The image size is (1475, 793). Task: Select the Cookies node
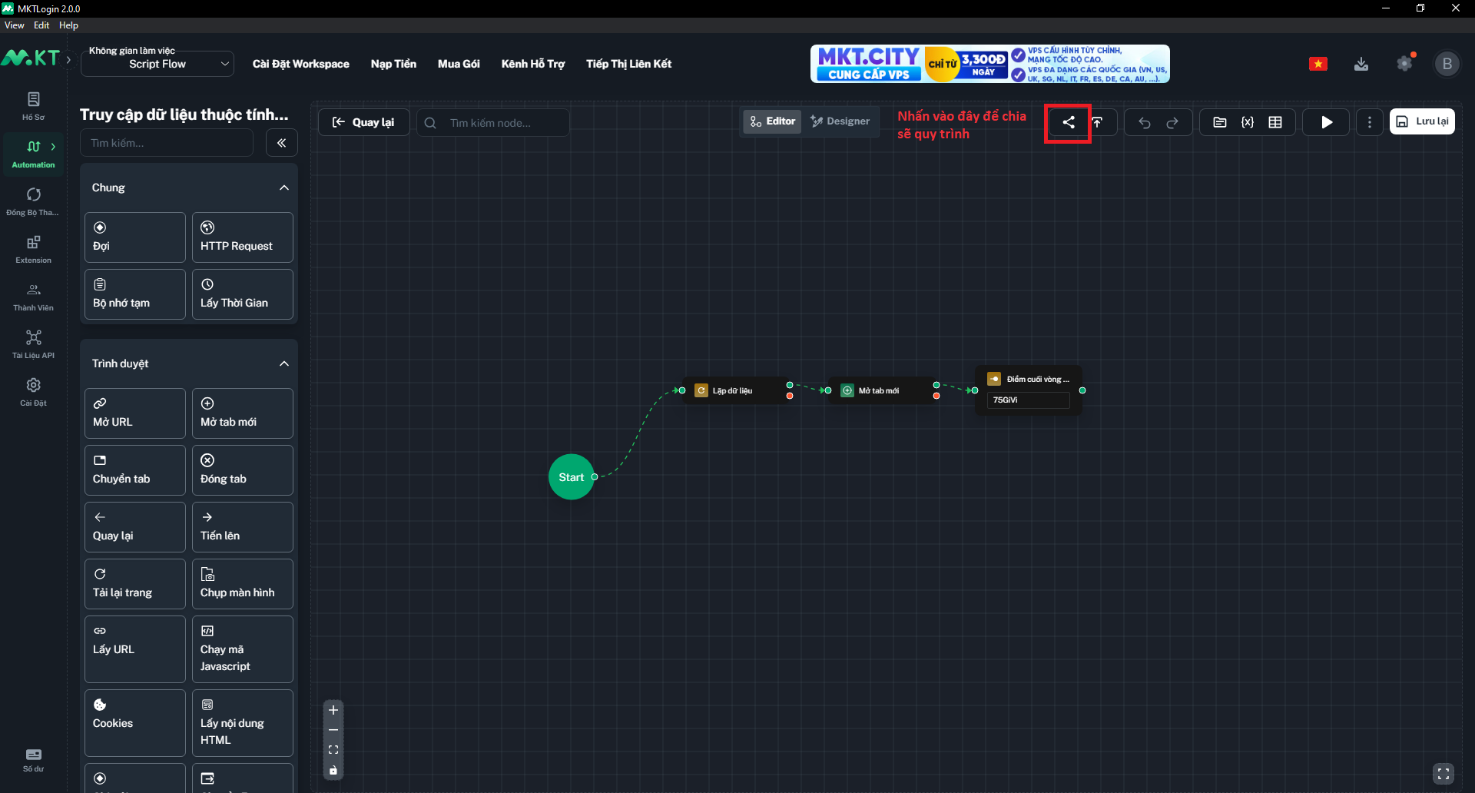point(134,722)
